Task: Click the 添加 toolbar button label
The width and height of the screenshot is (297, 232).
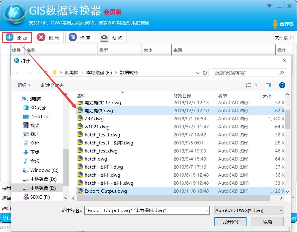Action: click(x=22, y=38)
